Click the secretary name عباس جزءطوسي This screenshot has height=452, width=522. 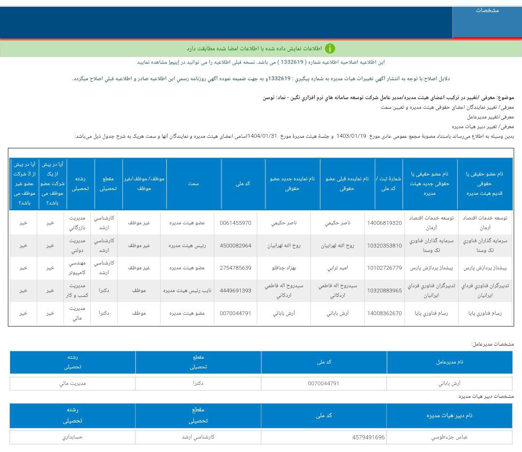pyautogui.click(x=449, y=437)
